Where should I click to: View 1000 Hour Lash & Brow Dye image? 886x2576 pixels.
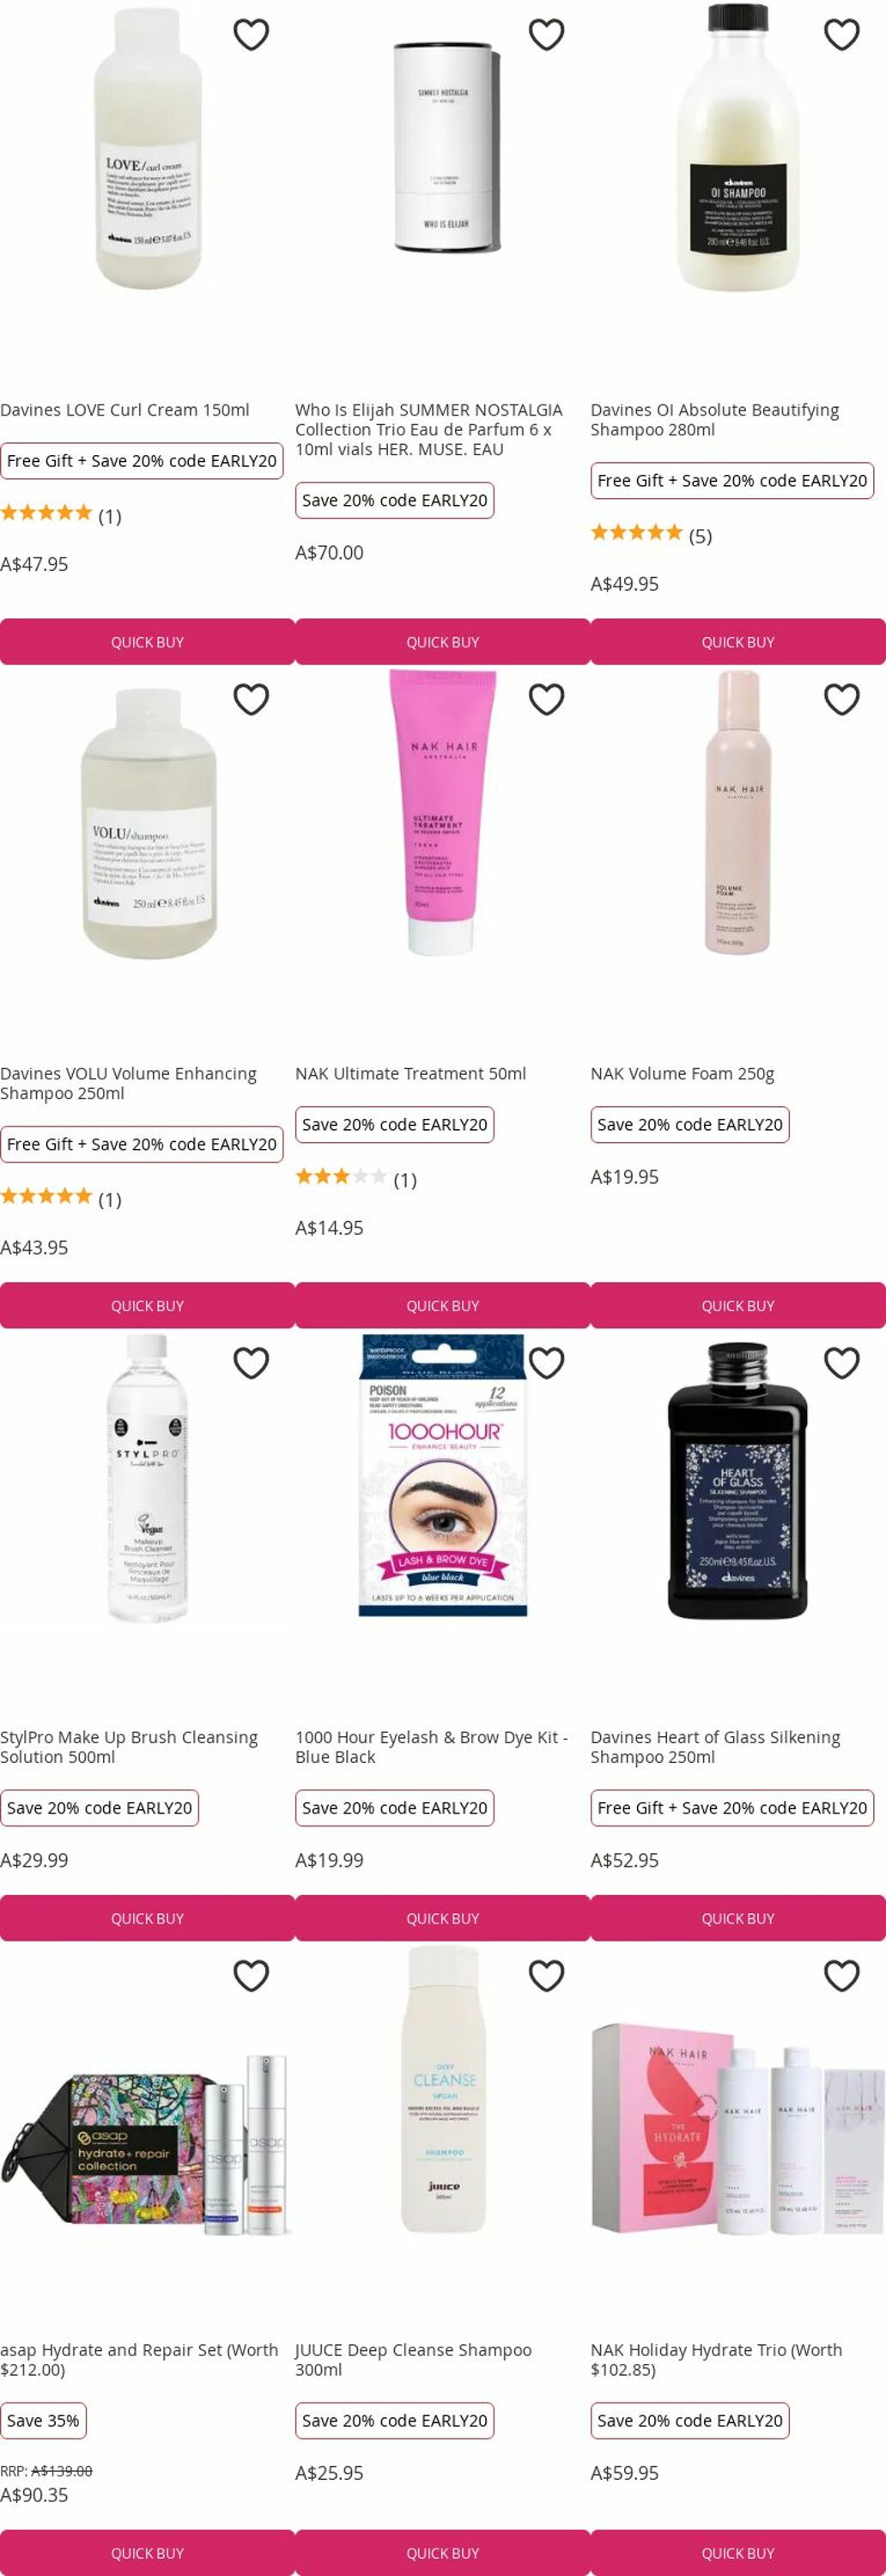(442, 1476)
